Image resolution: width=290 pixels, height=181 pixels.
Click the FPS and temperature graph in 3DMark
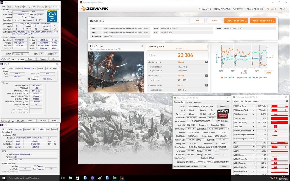(244, 57)
